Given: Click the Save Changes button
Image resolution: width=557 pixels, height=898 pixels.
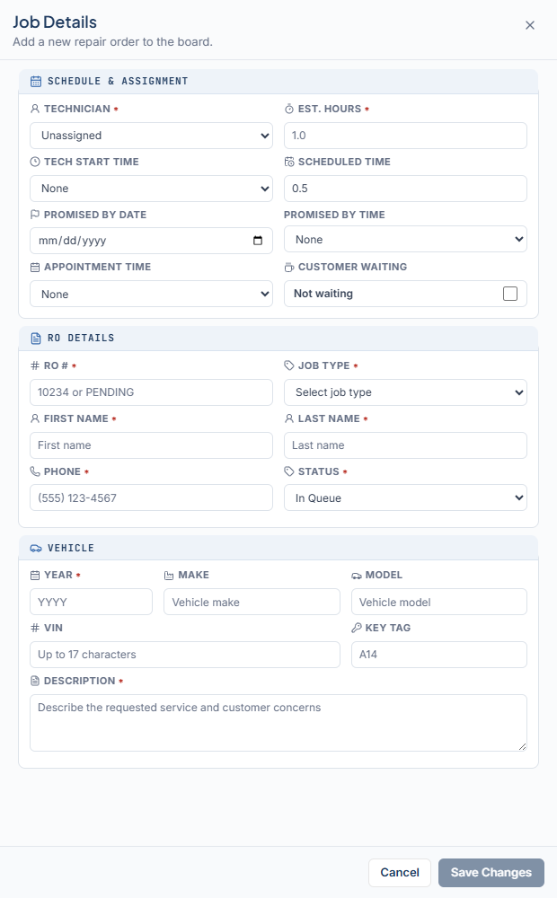Looking at the screenshot, I should pyautogui.click(x=491, y=873).
